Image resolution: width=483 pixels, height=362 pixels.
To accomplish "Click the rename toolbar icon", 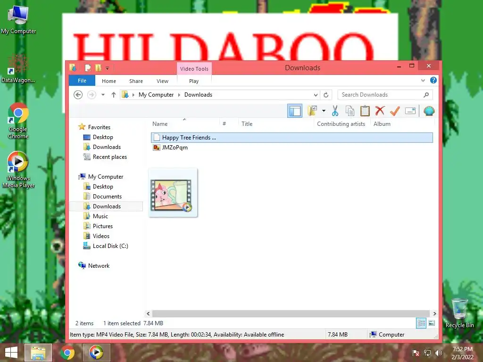I will [x=410, y=111].
